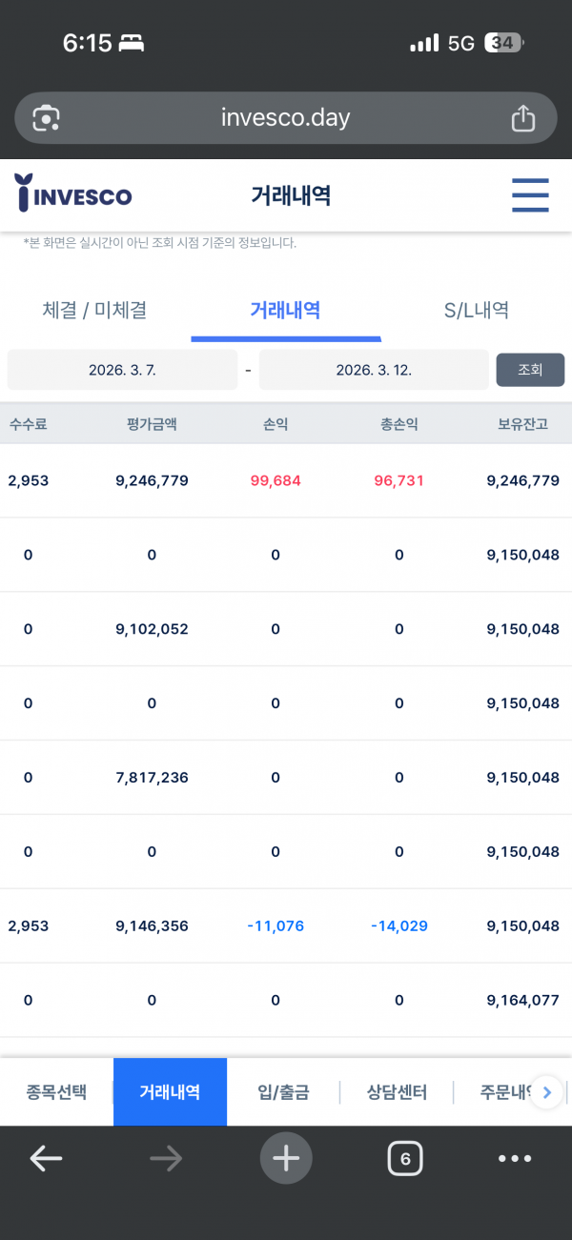Switch to the S/L내역 tab
The height and width of the screenshot is (1240, 572).
point(476,310)
